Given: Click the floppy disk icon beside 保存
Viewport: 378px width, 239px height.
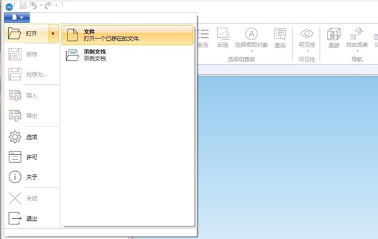Looking at the screenshot, I should click(15, 54).
